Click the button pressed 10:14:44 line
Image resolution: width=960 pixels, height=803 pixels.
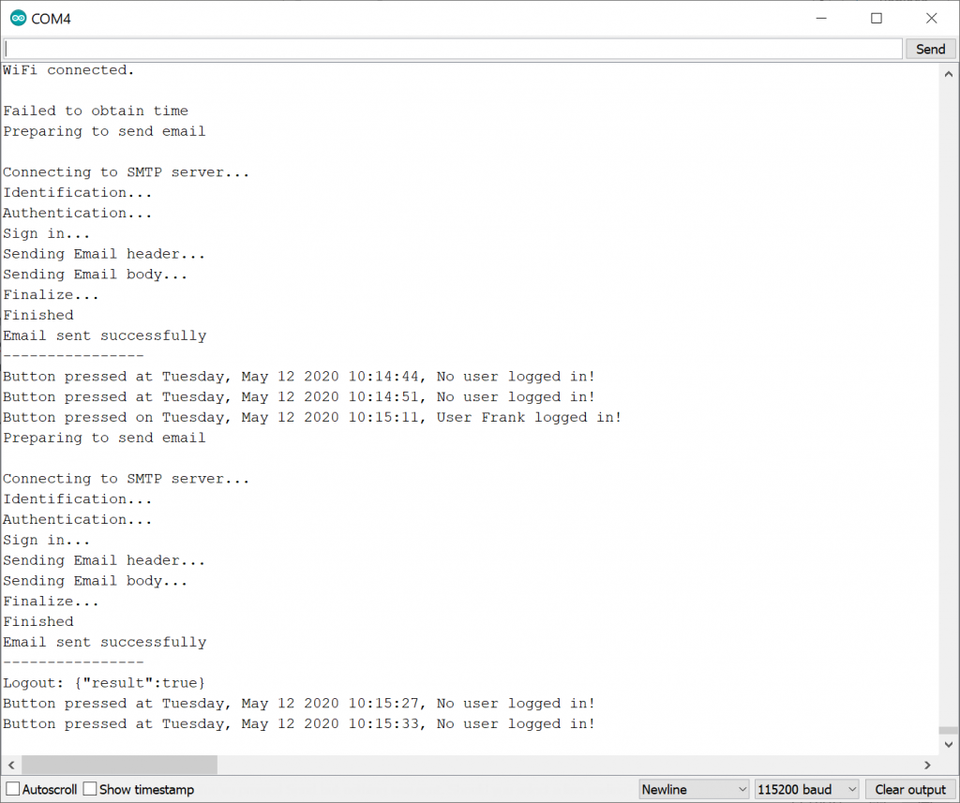(x=299, y=377)
